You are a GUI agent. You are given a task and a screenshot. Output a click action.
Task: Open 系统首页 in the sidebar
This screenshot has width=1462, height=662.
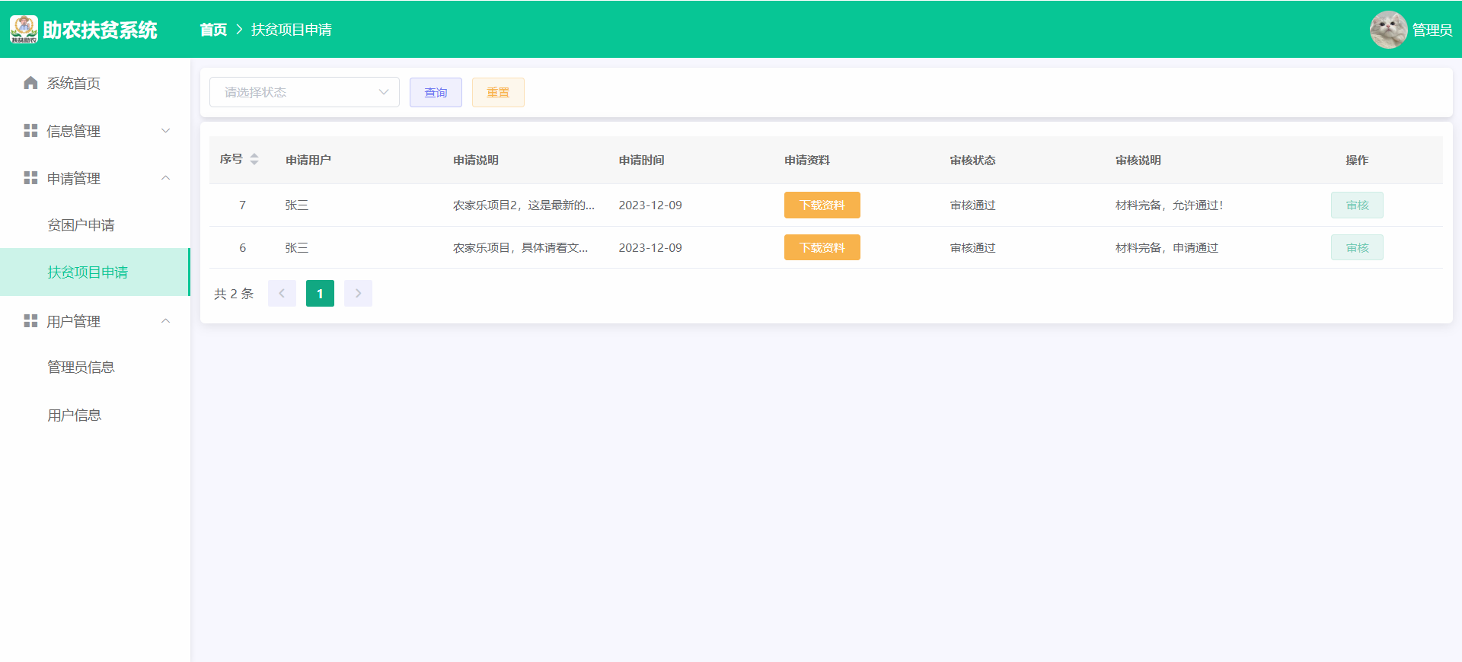tap(95, 83)
